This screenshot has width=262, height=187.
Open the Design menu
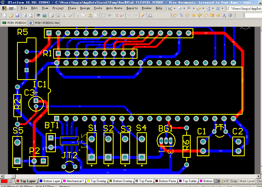tap(85, 8)
